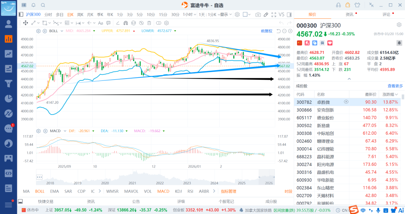Open the 资讯 tab in right panel
This screenshot has height=214, width=405.
(349, 15)
